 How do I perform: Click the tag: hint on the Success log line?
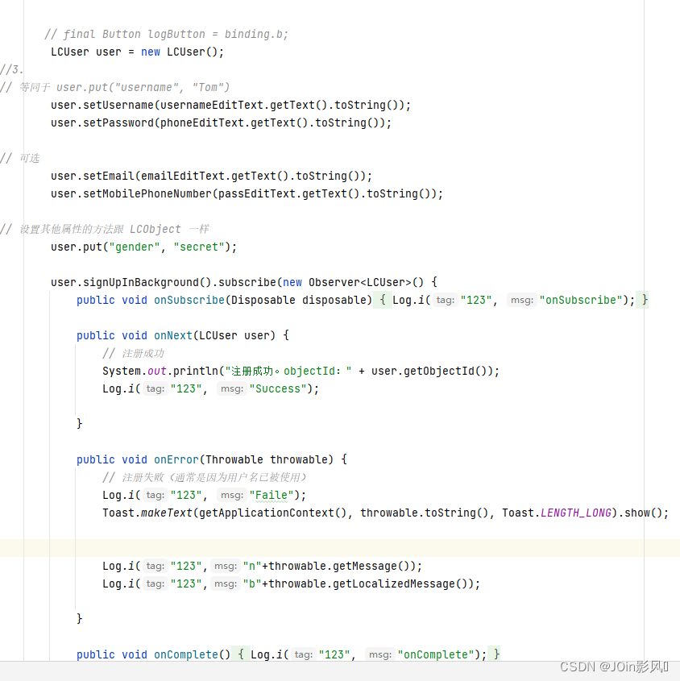[155, 388]
